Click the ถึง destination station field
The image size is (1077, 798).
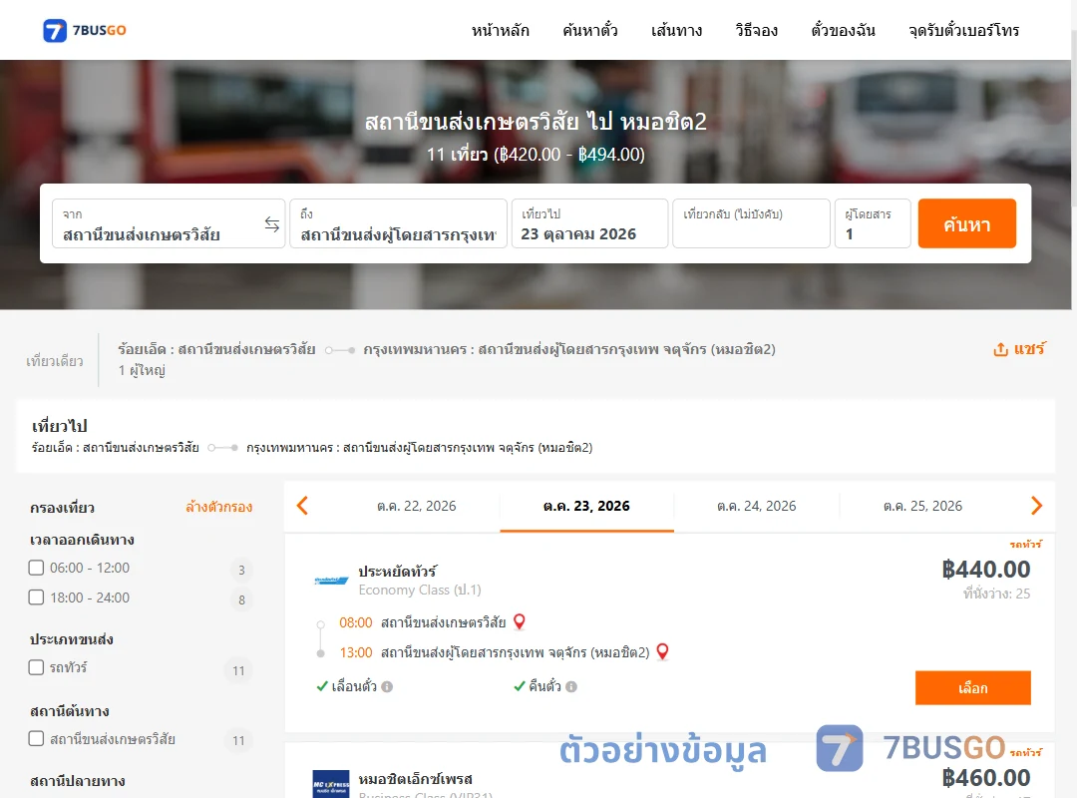click(x=398, y=224)
